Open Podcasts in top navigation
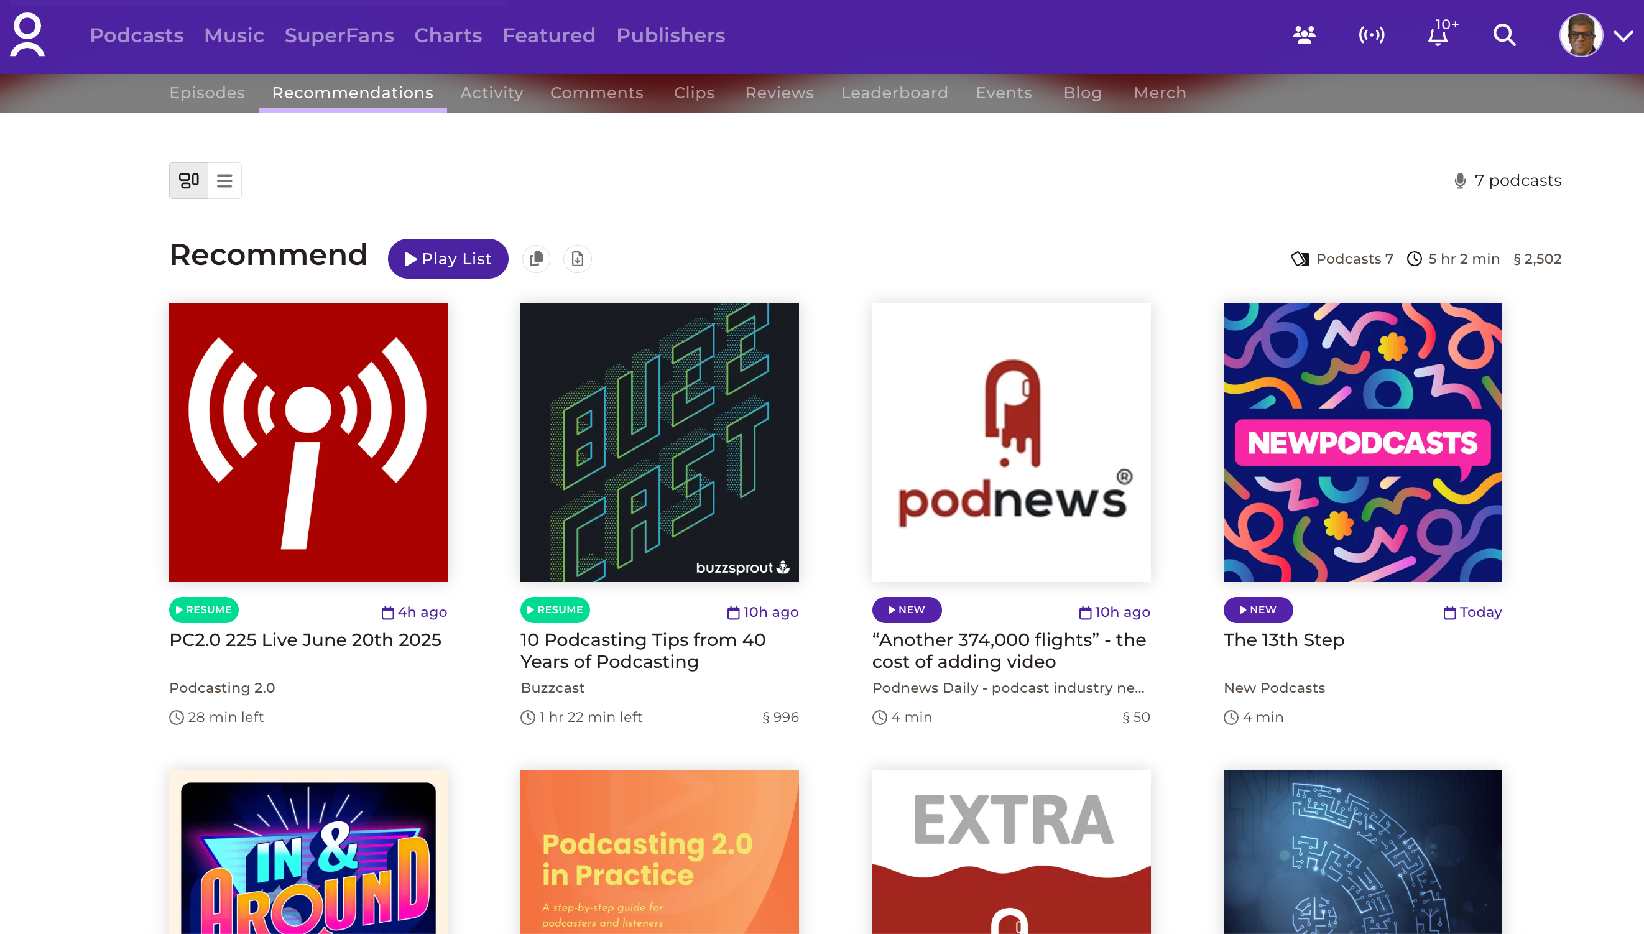 (137, 35)
